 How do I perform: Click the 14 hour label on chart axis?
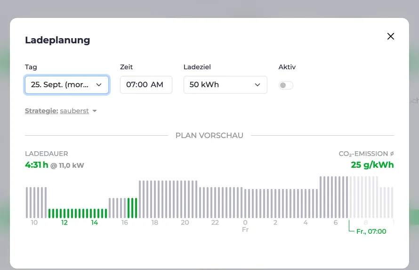94,222
